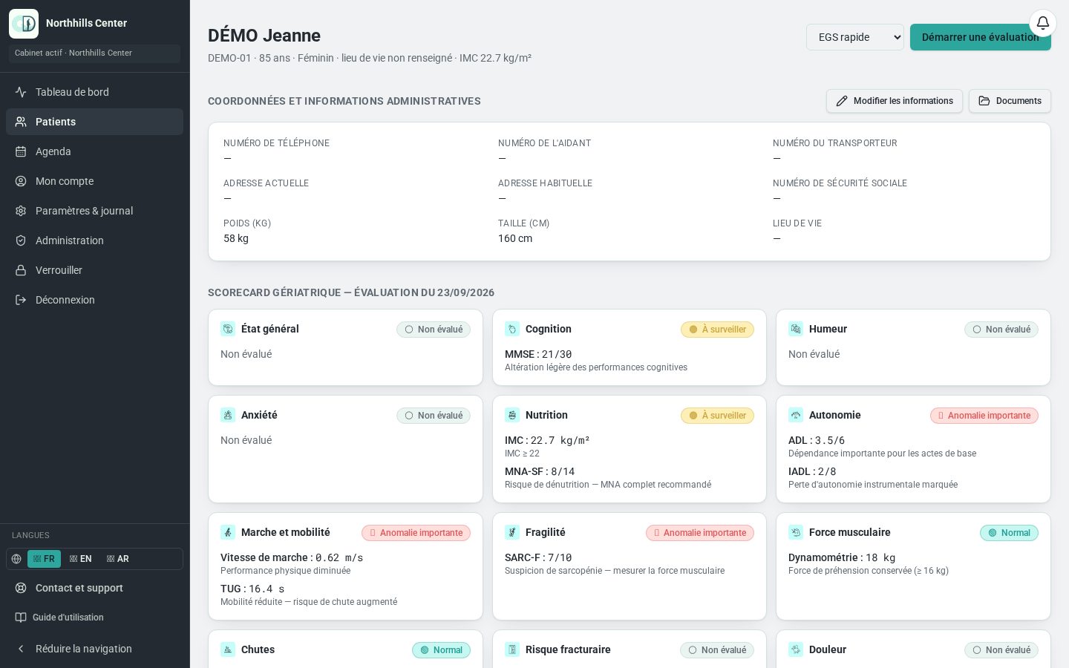Screen dimensions: 1069x668
Task: Open the Administration page
Action: [94, 240]
